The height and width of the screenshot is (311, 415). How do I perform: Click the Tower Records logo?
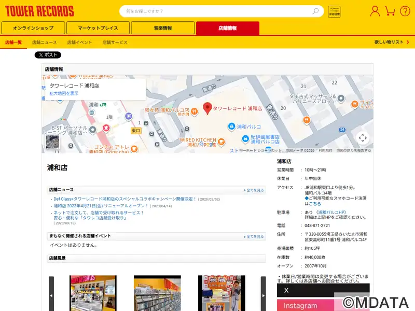39,11
